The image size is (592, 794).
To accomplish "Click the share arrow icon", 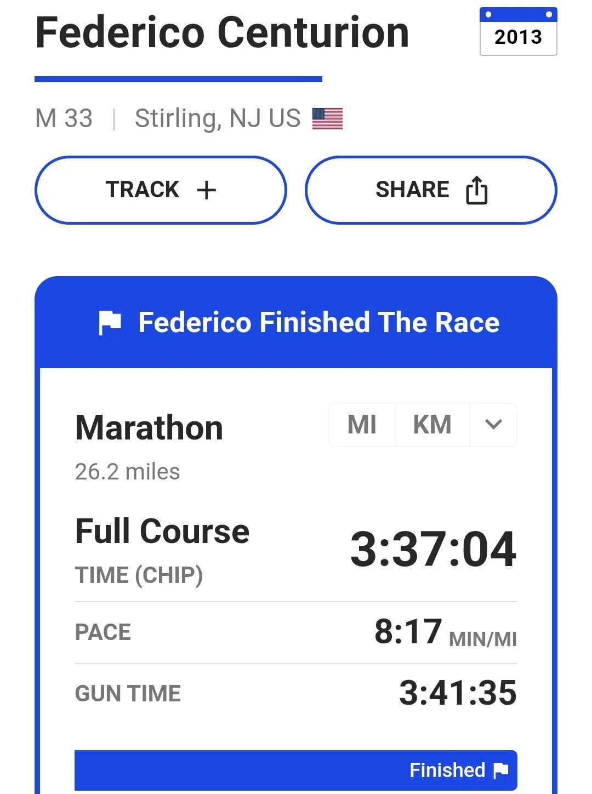I will [x=476, y=190].
